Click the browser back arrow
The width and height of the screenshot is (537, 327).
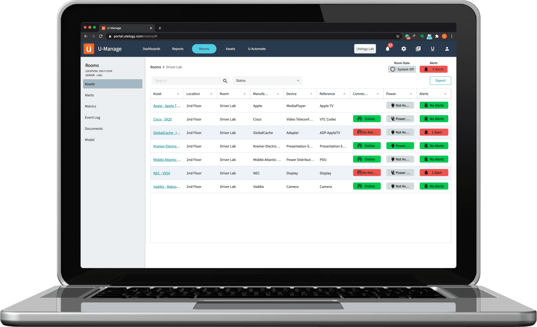point(86,36)
